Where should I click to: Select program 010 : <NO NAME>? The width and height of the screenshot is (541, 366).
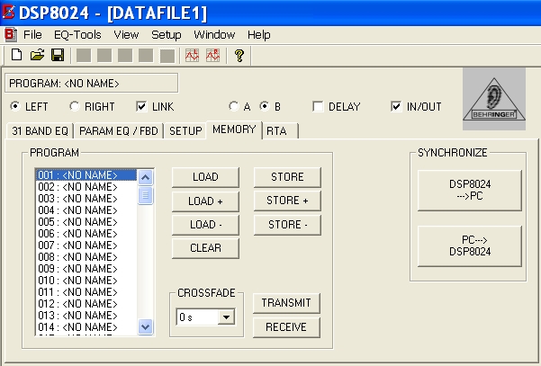point(86,281)
